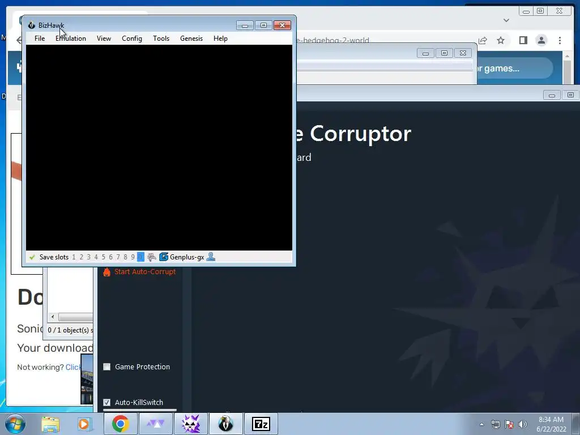
Task: Click the volume speaker tray icon
Action: [x=523, y=424]
